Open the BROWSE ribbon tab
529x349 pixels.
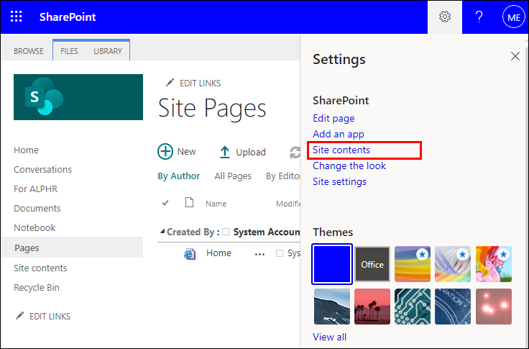(x=29, y=51)
